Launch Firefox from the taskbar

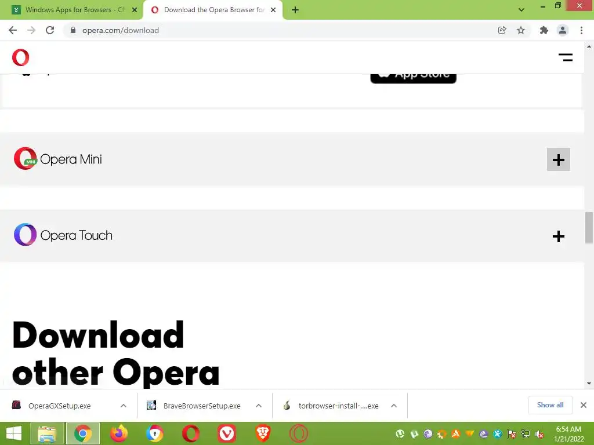[119, 433]
